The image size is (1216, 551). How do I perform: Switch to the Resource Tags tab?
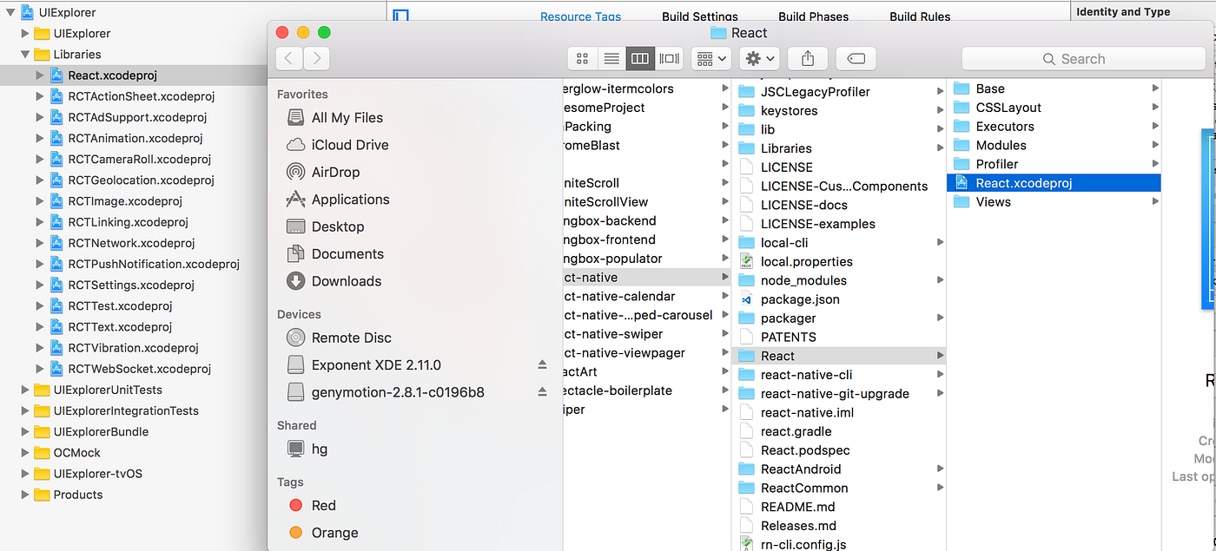pos(580,16)
